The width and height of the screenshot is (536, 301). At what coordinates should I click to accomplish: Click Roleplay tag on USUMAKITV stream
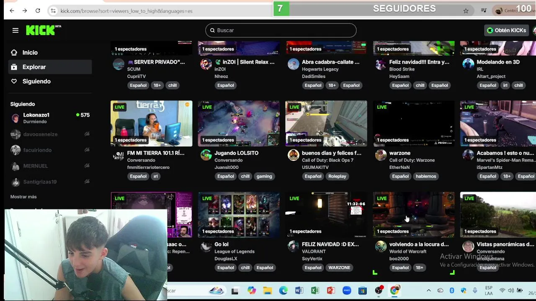pos(337,176)
